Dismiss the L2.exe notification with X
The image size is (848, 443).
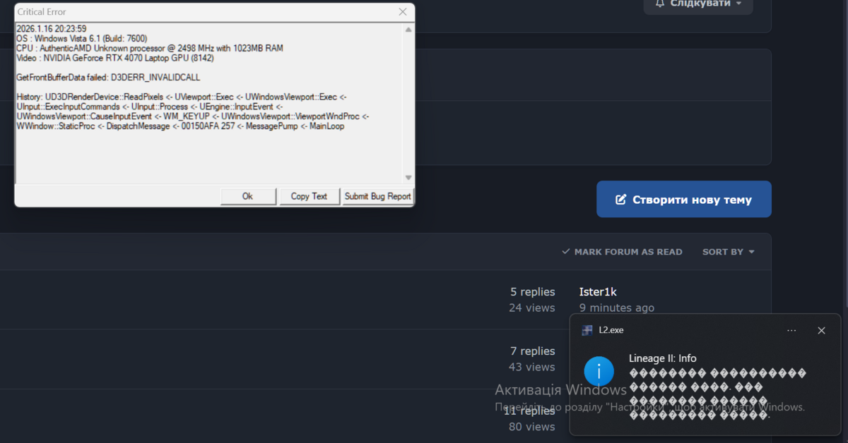click(x=821, y=330)
